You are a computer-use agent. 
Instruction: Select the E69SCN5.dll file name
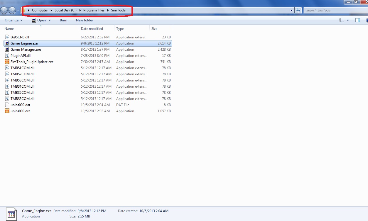pyautogui.click(x=20, y=37)
